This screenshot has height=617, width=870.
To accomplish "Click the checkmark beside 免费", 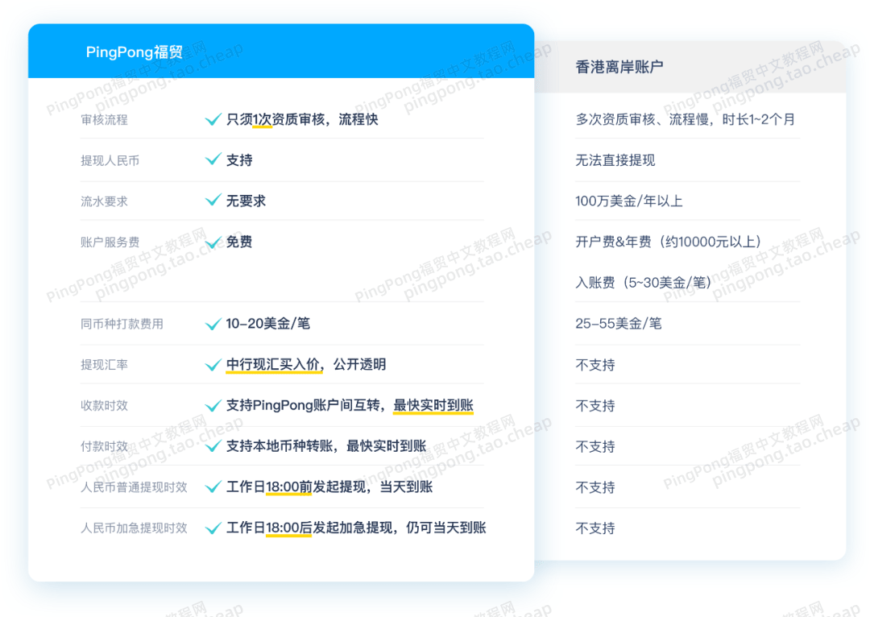I will (x=213, y=242).
